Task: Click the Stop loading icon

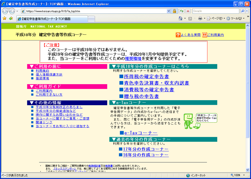Action: pyautogui.click(x=188, y=11)
